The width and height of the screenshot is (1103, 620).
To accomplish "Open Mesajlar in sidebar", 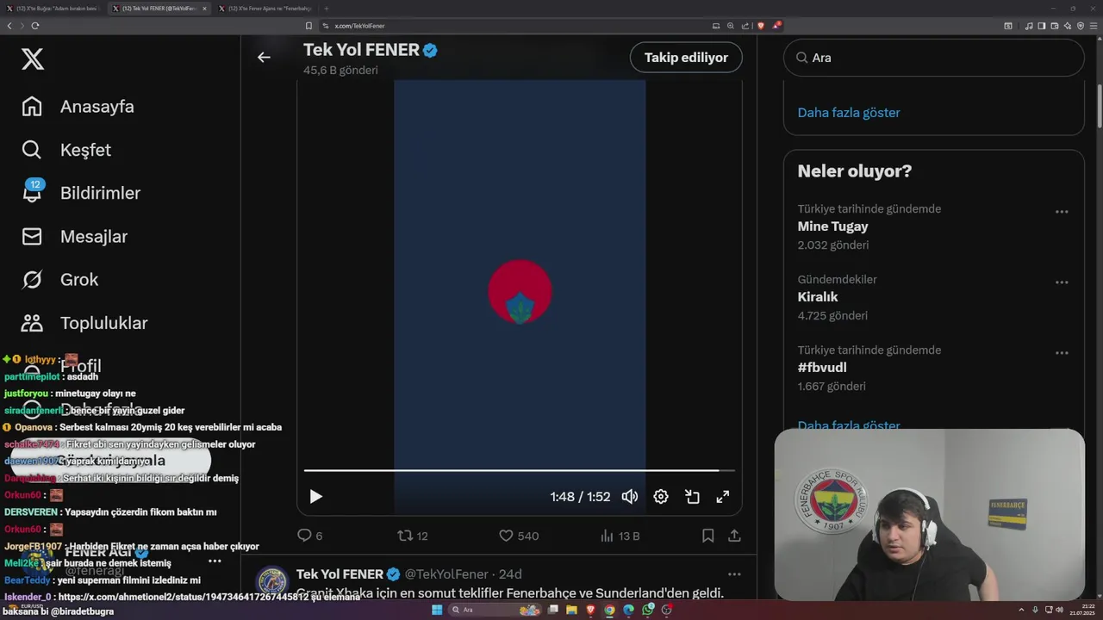I will (74, 236).
